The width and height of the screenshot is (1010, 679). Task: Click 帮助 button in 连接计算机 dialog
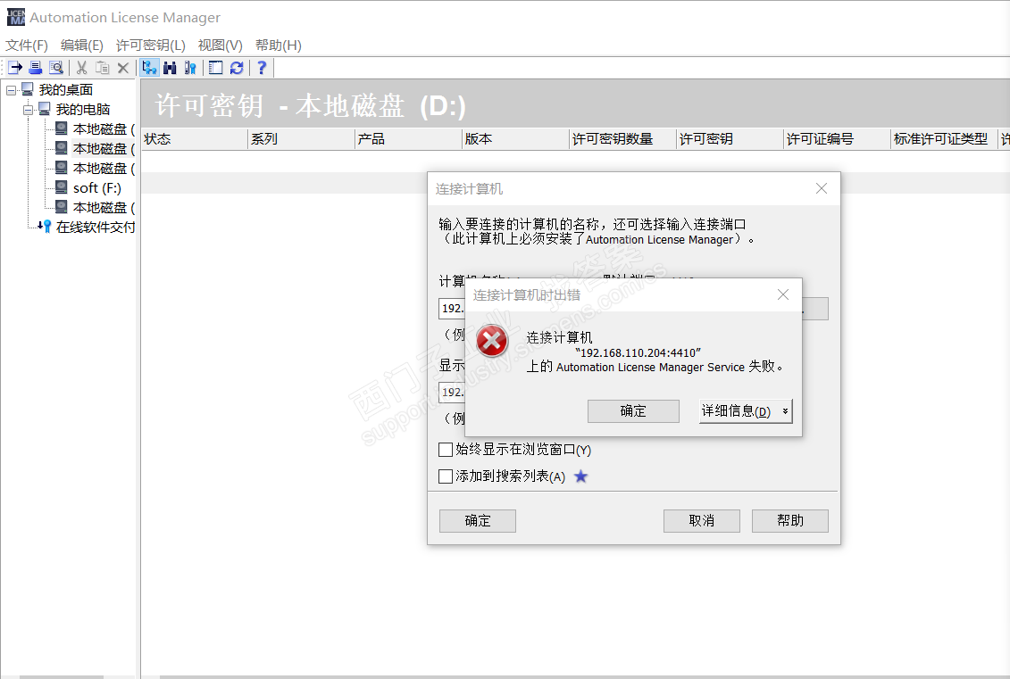tap(789, 521)
